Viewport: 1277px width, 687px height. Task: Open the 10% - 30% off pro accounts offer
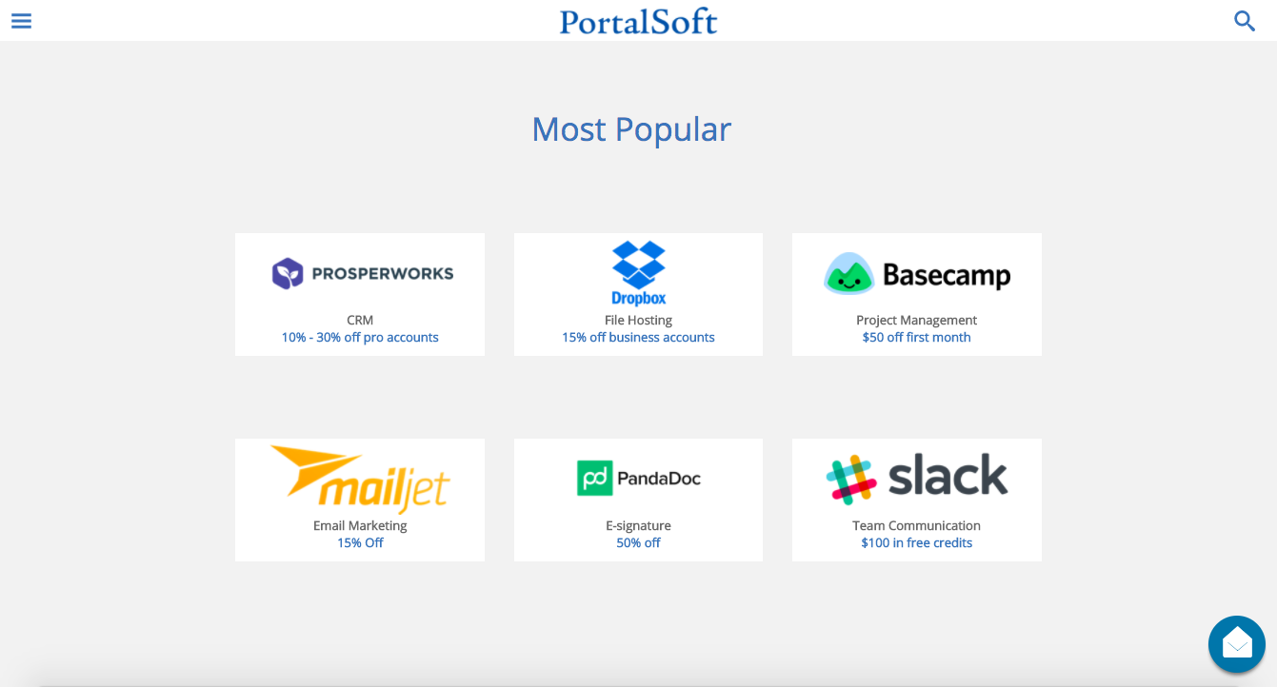pos(360,338)
